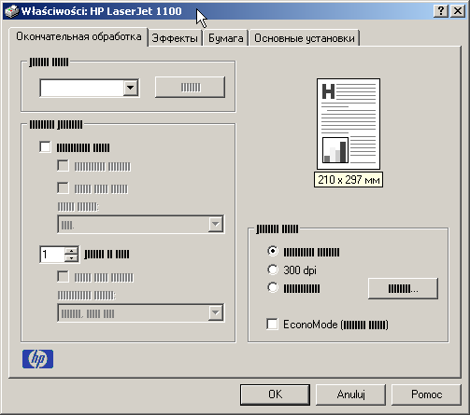Viewport: 470px width, 415px height.
Task: Decrease the value with the spinner down arrow
Action: tap(72, 258)
